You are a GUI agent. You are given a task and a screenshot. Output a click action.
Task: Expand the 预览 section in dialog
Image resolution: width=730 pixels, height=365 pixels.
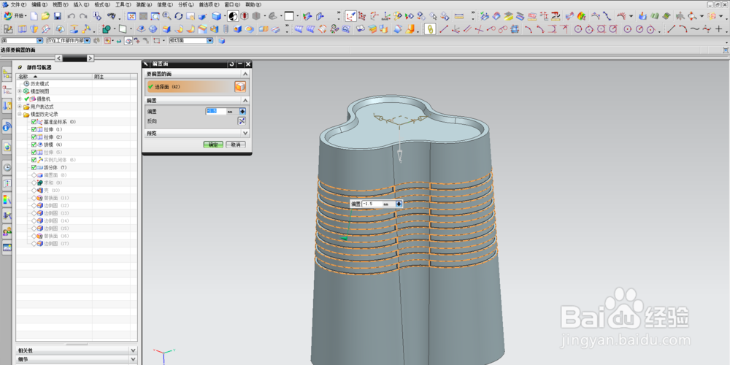[x=245, y=133]
